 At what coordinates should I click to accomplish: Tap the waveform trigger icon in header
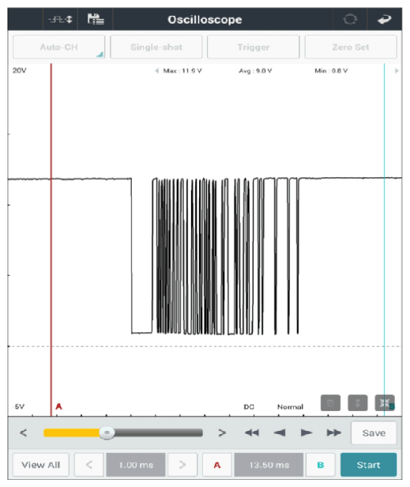point(60,20)
